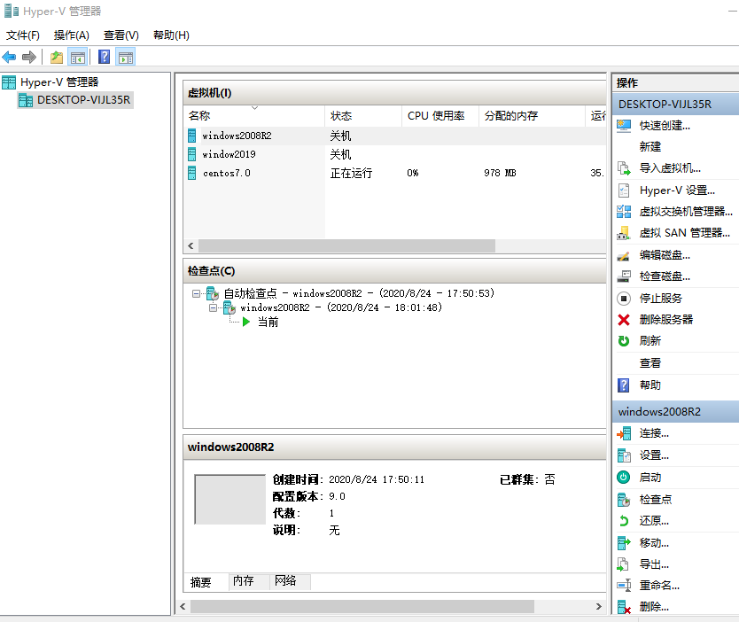This screenshot has width=739, height=622.
Task: Select the windows2008R2 18:01:48 checkpoint
Action: pyautogui.click(x=341, y=307)
